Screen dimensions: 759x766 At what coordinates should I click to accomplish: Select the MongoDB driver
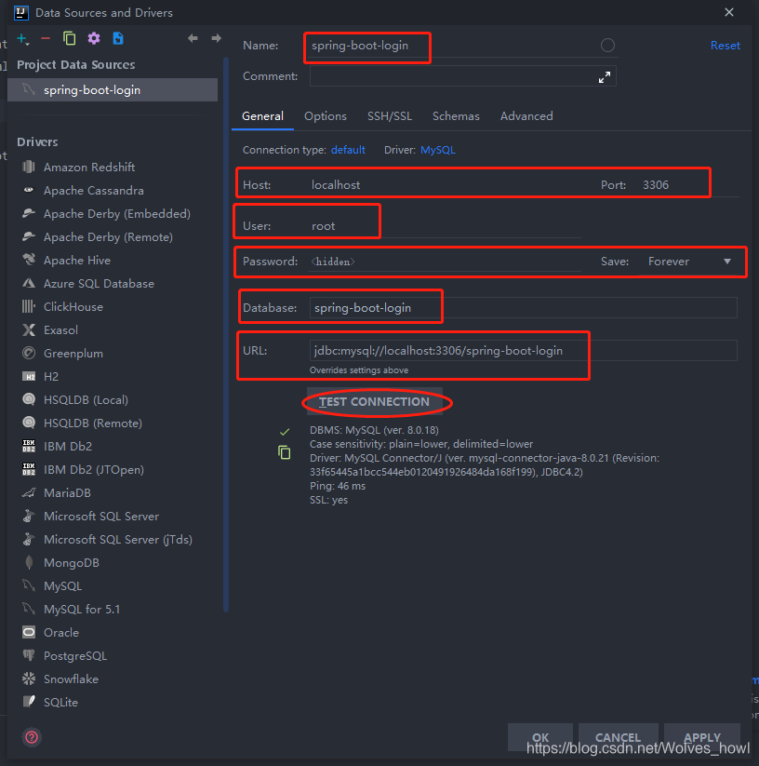click(x=72, y=563)
